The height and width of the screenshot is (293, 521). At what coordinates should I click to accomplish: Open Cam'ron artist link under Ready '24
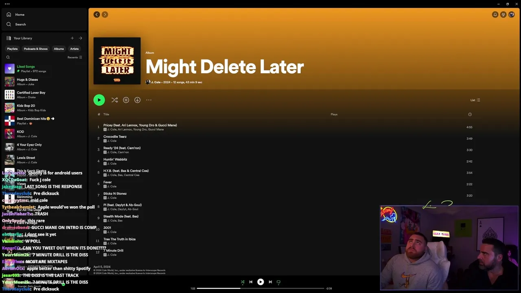click(124, 152)
